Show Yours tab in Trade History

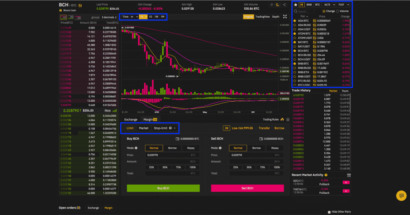click(x=345, y=91)
